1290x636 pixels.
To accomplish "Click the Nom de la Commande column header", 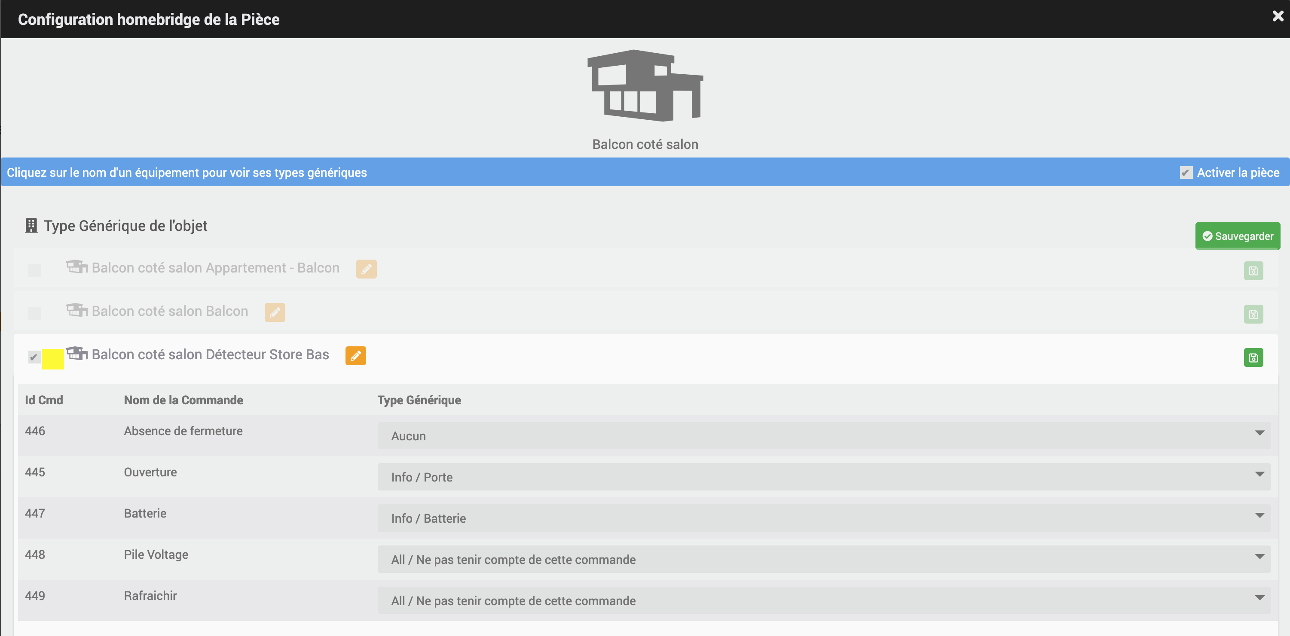I will pyautogui.click(x=183, y=400).
